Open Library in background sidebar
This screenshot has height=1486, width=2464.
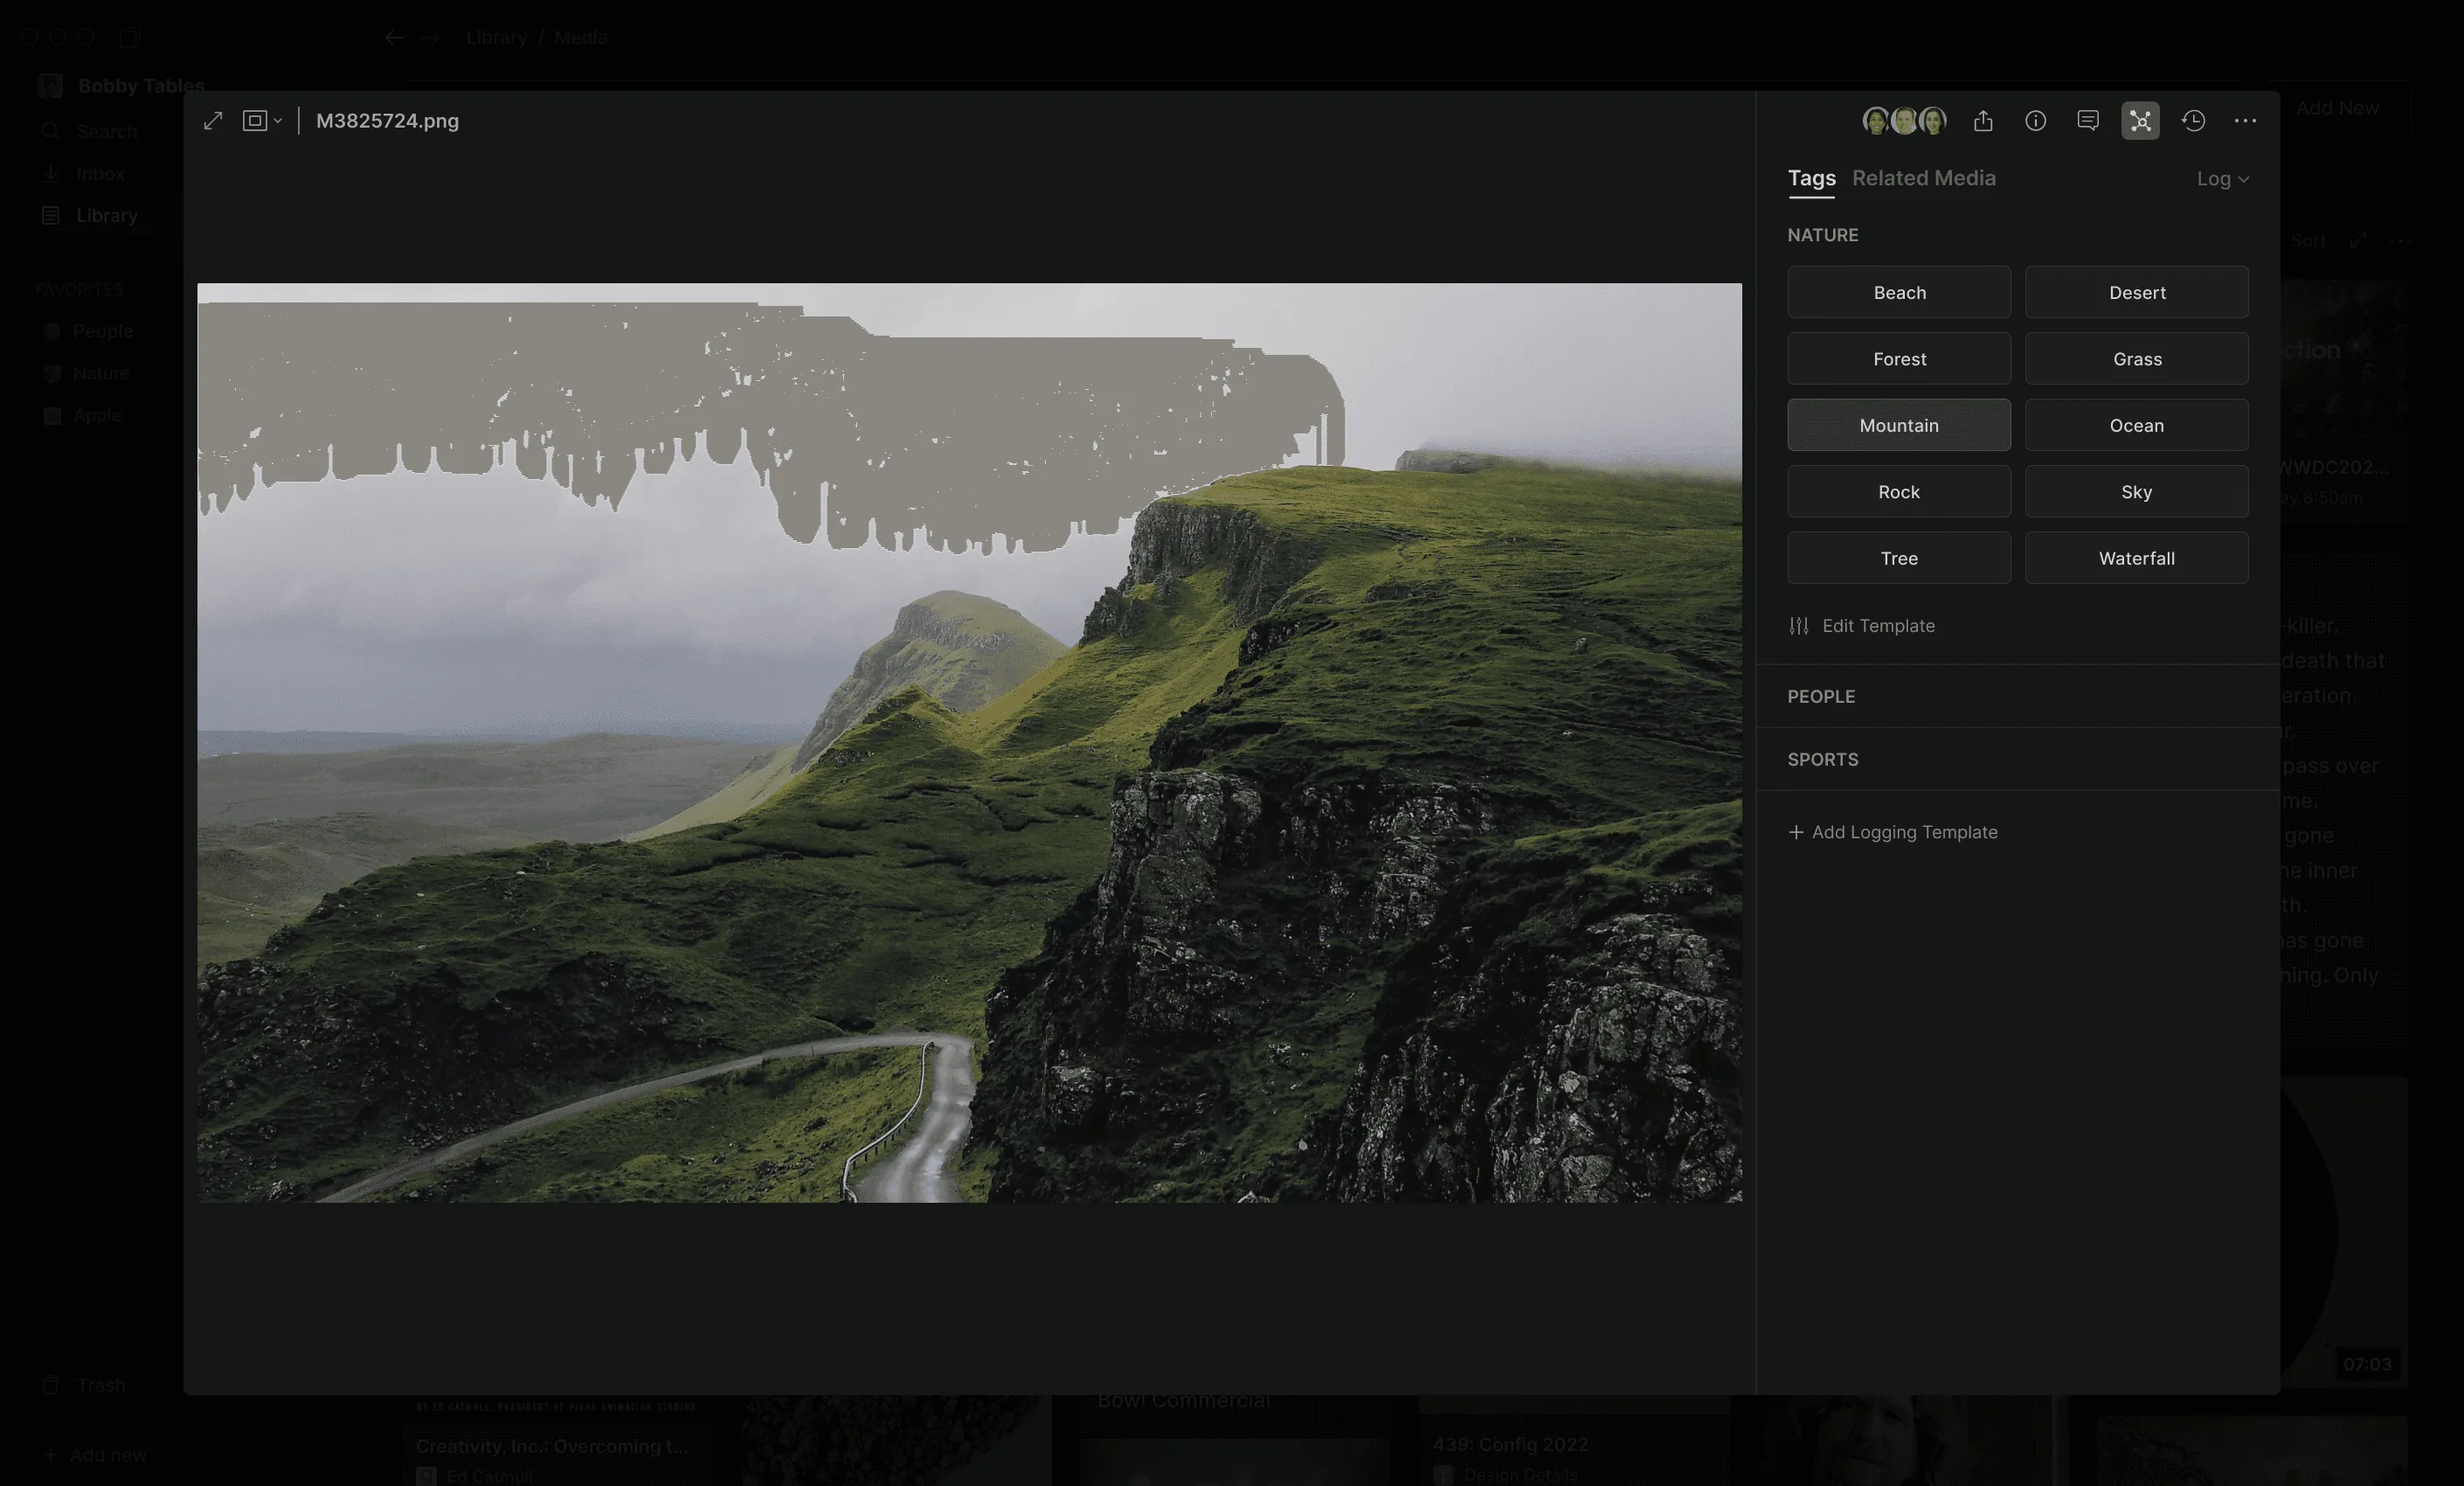tap(90, 215)
